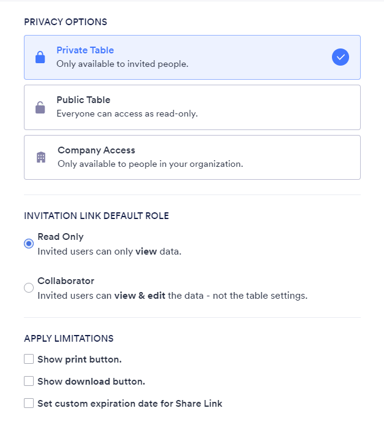This screenshot has height=427, width=384.
Task: Click the blue checkmark on Private Table
Action: tap(341, 57)
